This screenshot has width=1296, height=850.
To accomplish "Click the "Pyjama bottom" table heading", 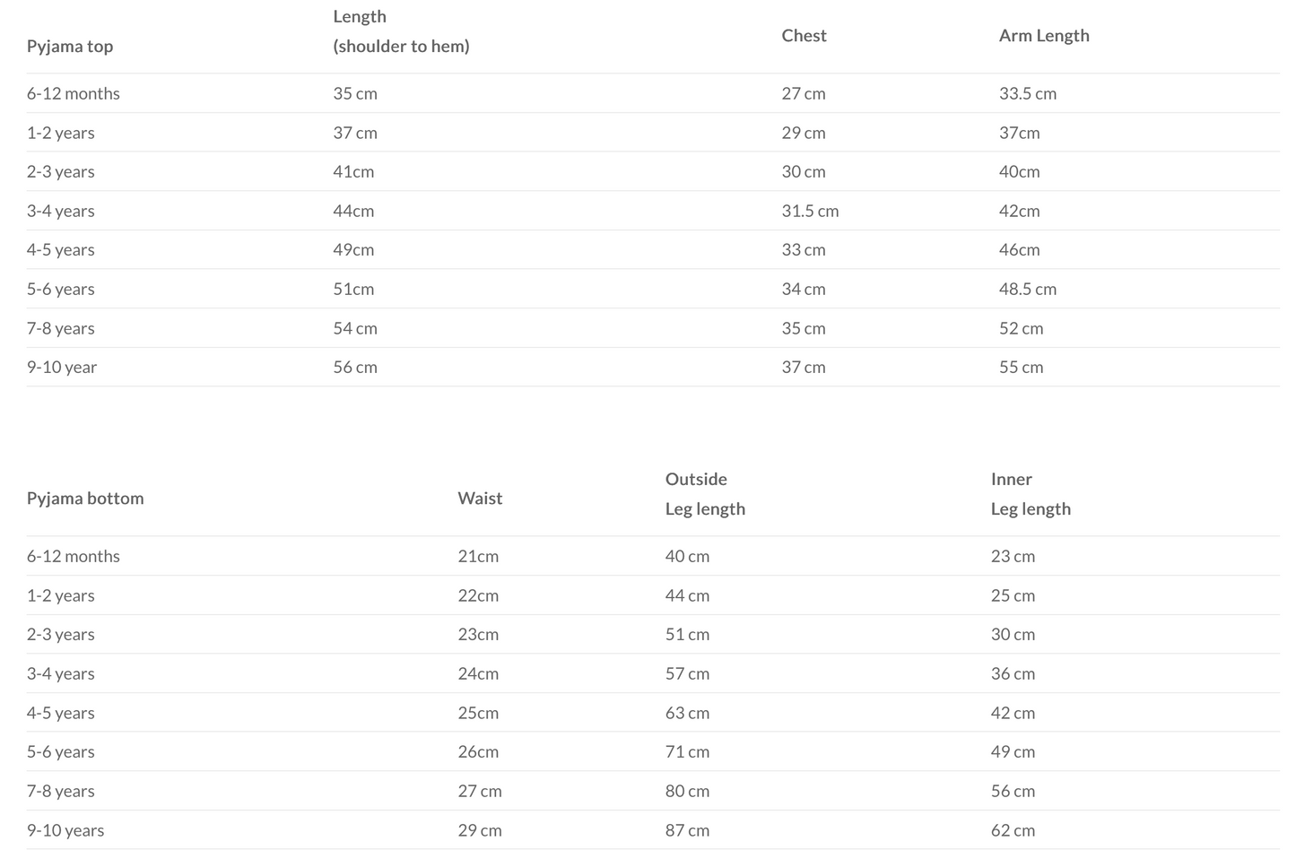I will (x=85, y=499).
